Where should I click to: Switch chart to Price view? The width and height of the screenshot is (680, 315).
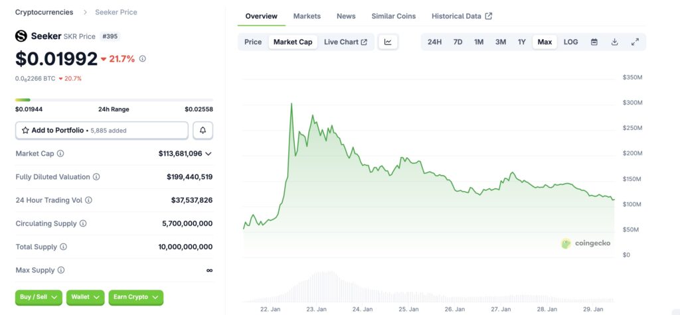click(253, 42)
